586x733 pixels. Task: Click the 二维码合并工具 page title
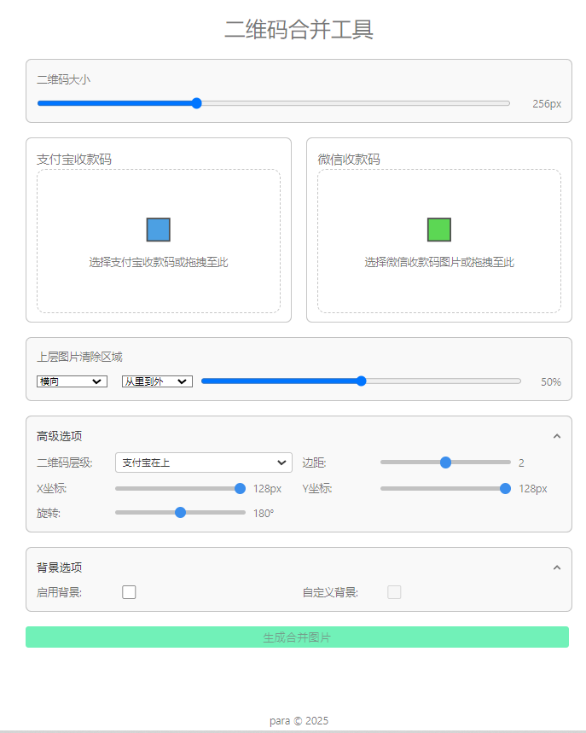point(299,30)
